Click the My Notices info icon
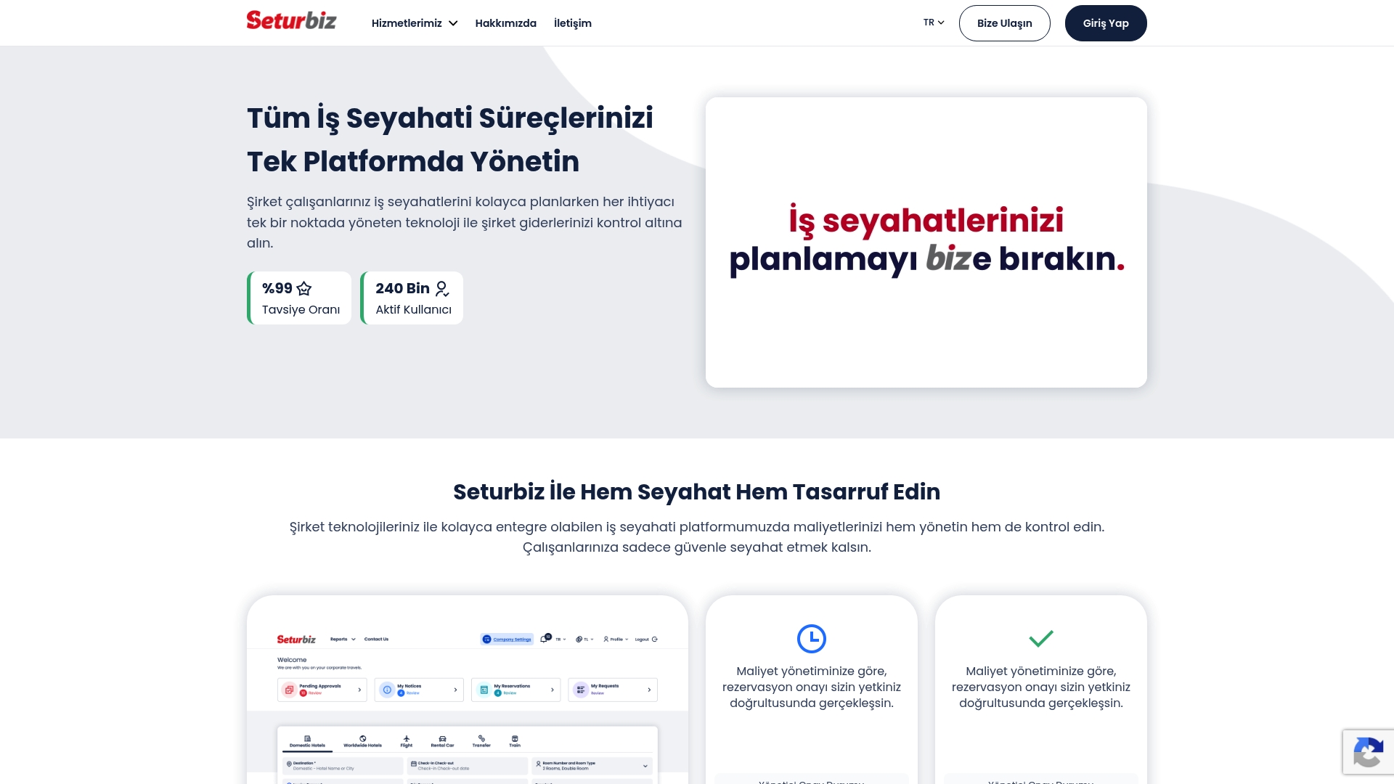The width and height of the screenshot is (1394, 784). [387, 690]
